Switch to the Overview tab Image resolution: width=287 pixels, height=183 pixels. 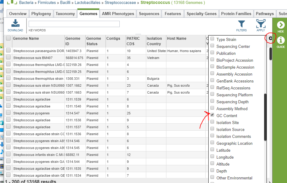click(18, 14)
